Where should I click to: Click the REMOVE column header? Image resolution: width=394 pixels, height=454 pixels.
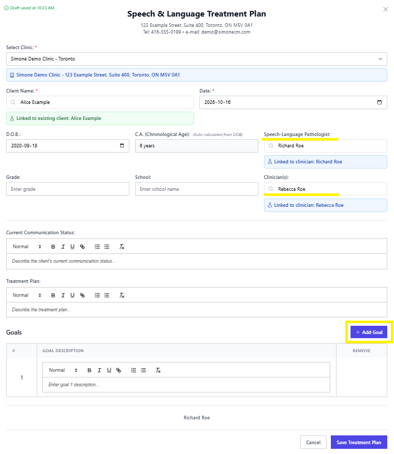(x=361, y=351)
